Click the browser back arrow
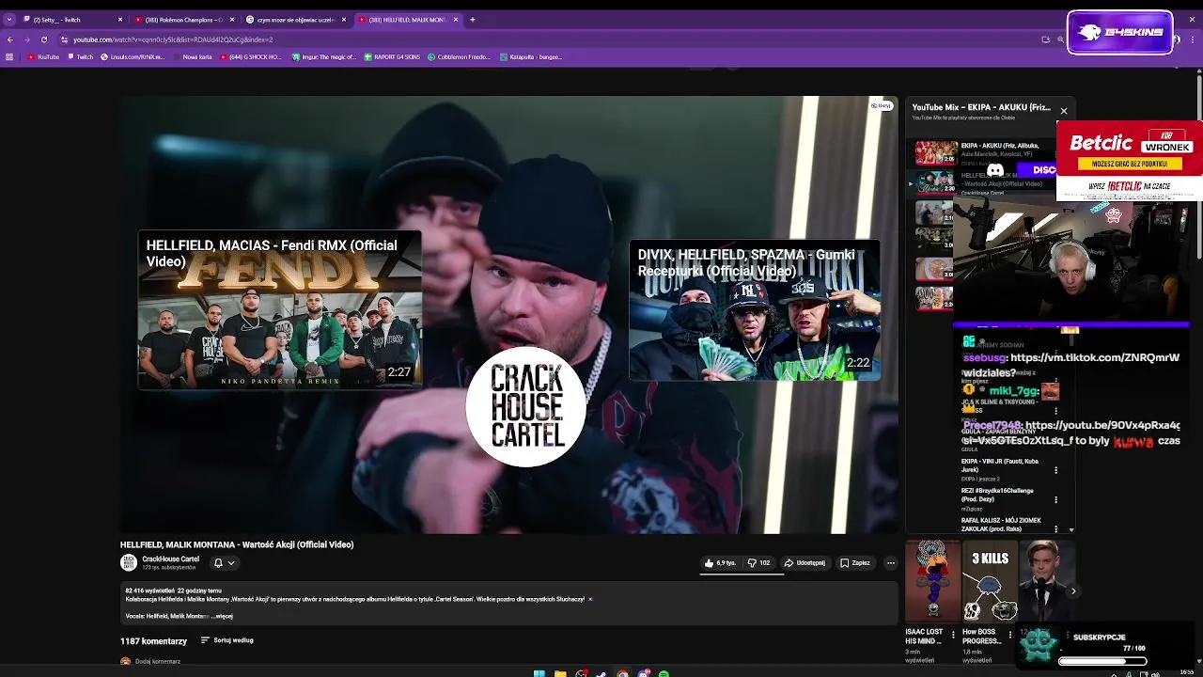Screen dimensions: 1203x677 coord(9,39)
